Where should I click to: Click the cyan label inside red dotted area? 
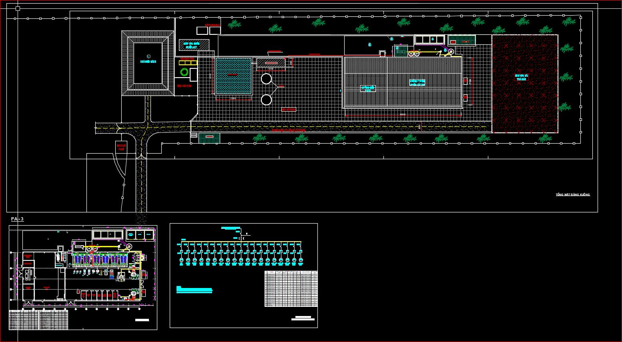(521, 77)
